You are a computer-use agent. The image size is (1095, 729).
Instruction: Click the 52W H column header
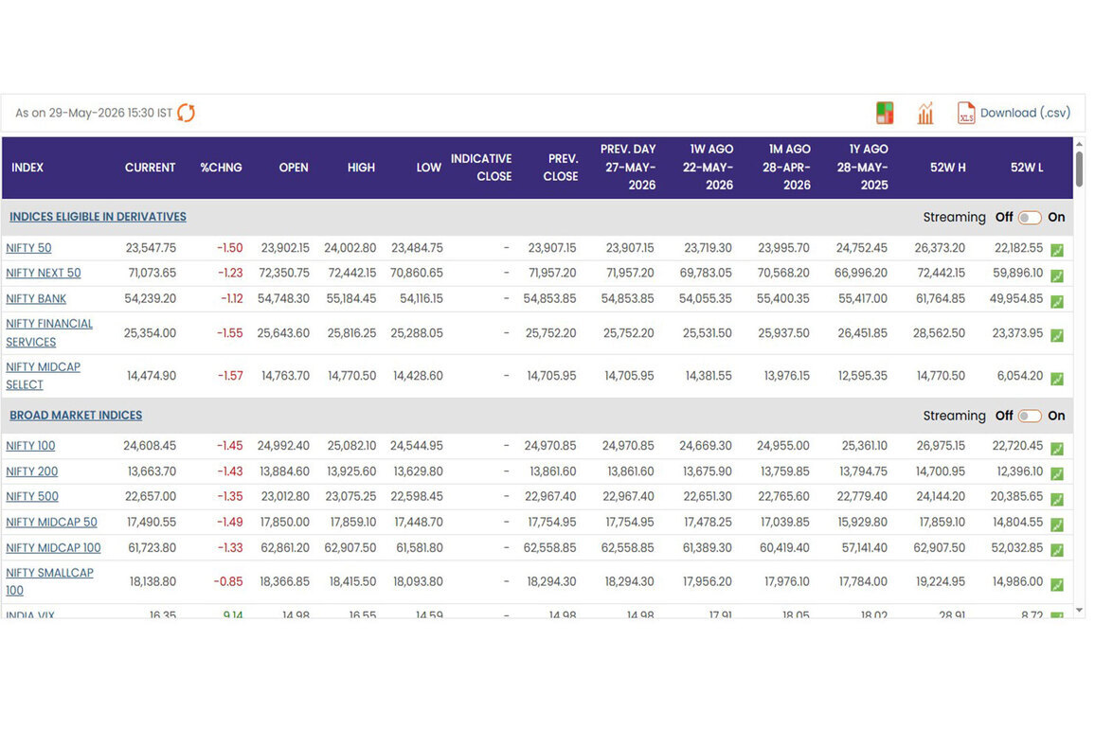[947, 168]
